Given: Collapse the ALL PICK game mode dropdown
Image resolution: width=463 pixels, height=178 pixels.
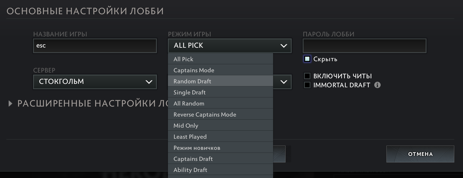Looking at the screenshot, I should (230, 46).
